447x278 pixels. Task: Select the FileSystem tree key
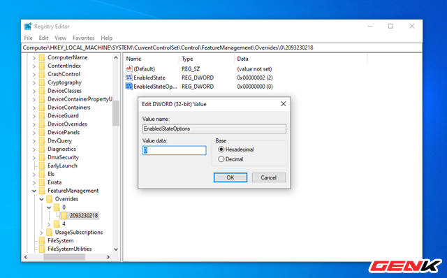[61, 241]
